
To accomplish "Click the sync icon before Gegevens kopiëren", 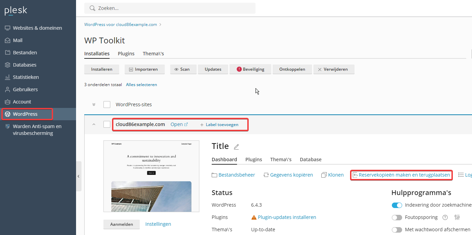I will click(266, 175).
